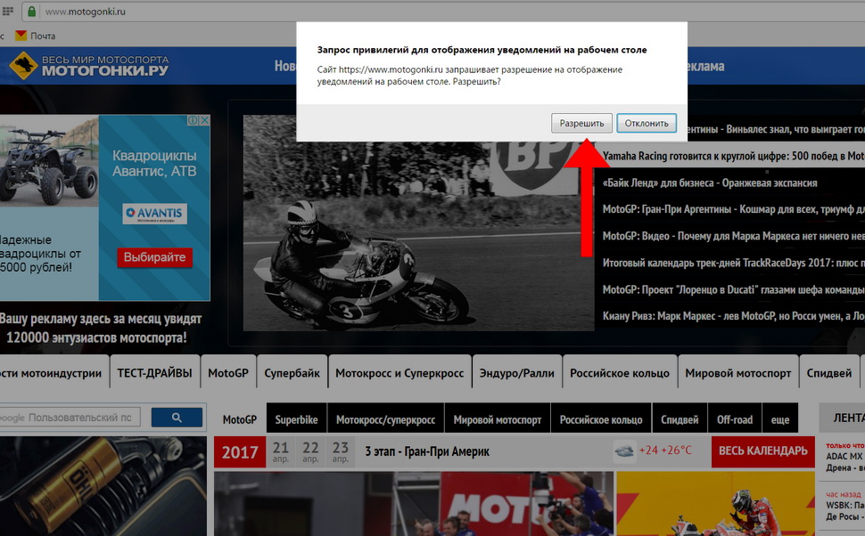Open the Спидвей grey category tab
865x536 pixels.
829,373
